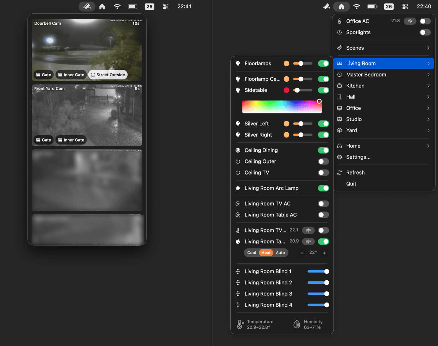Expand the Kitchen room chevron

428,85
